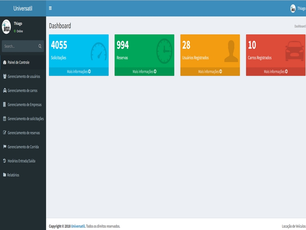Click the Universatil link in footer

(x=78, y=227)
